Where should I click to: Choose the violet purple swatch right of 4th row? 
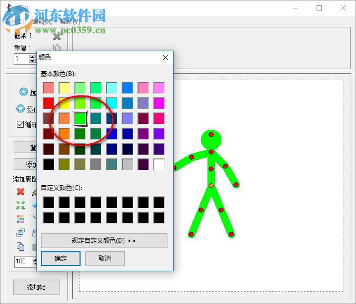pyautogui.click(x=159, y=134)
